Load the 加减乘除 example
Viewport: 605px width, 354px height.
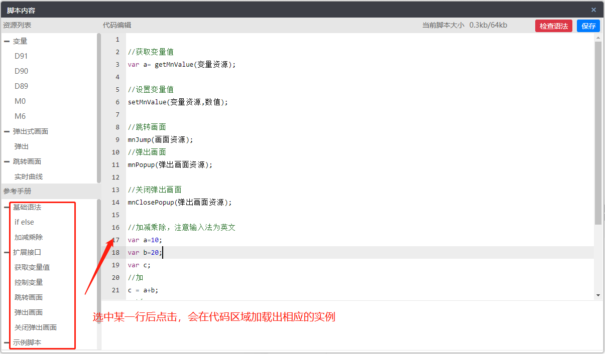point(29,237)
